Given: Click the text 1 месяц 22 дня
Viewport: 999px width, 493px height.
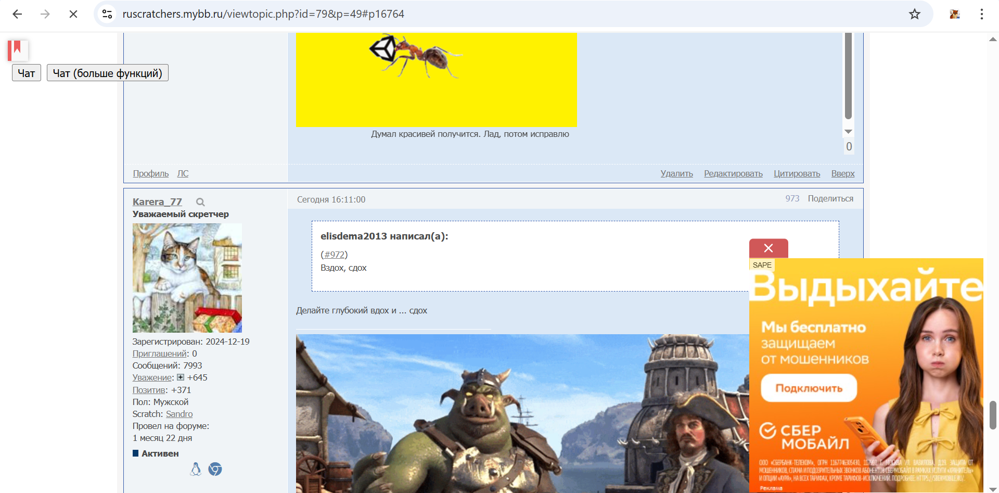Looking at the screenshot, I should (x=162, y=438).
